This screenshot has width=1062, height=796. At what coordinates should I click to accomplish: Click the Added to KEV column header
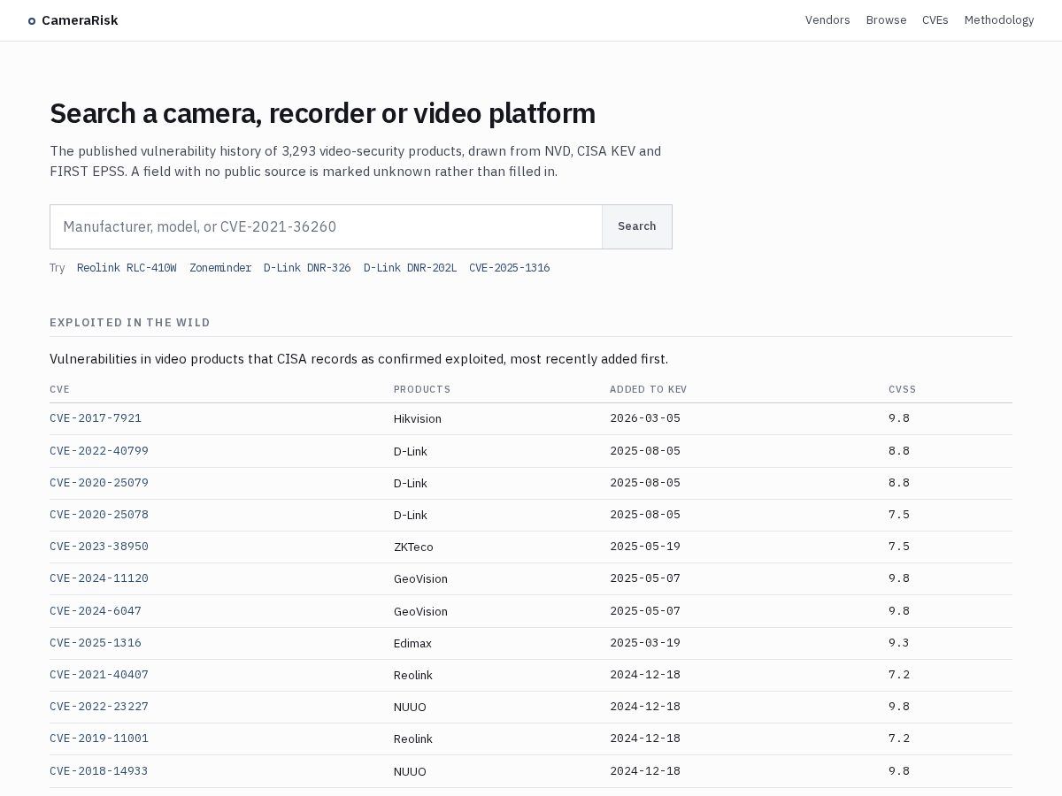tap(648, 389)
